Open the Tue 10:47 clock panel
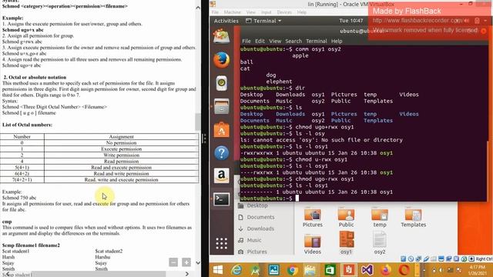This screenshot has height=277, width=493. (351, 21)
